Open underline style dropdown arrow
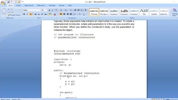 pyautogui.click(x=33, y=14)
